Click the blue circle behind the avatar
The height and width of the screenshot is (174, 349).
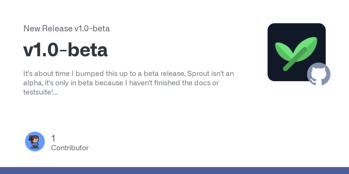click(35, 142)
